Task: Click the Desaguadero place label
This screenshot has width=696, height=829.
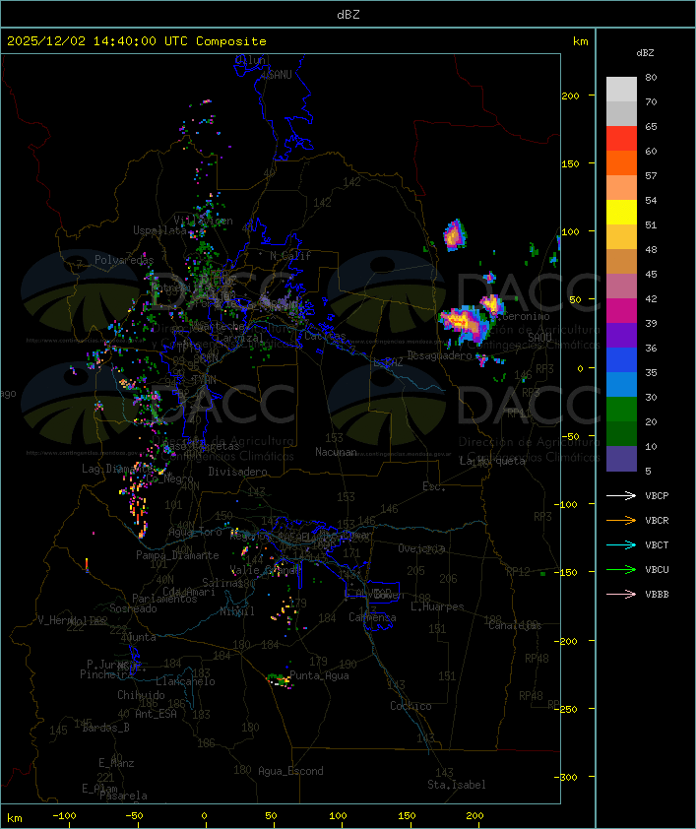Action: click(440, 355)
